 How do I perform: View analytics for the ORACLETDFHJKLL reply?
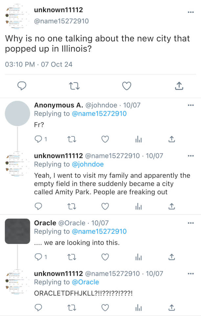pyautogui.click(x=138, y=307)
